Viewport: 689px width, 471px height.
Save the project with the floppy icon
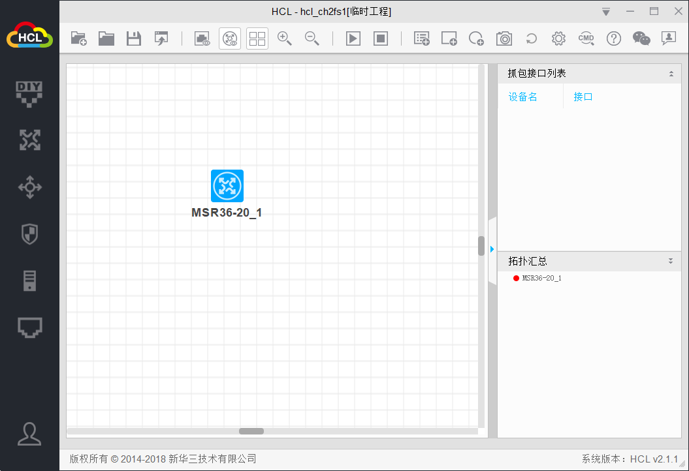point(134,38)
